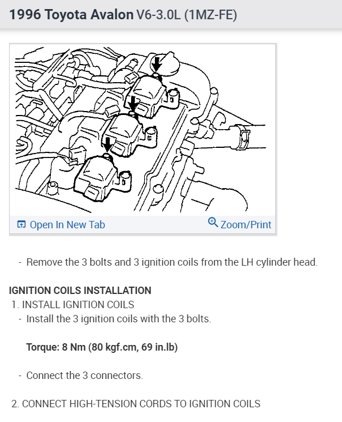Screen dimensions: 342x422
Task: Click the Remove the 3 bolts instruction line
Action: (x=172, y=262)
